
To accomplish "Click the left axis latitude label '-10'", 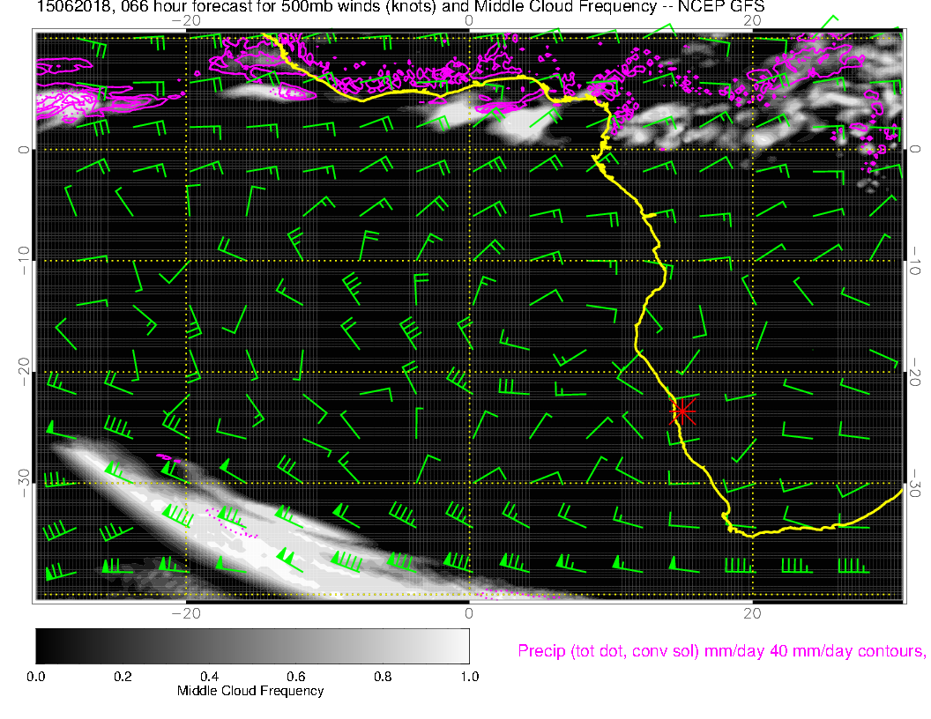I will click(x=25, y=260).
